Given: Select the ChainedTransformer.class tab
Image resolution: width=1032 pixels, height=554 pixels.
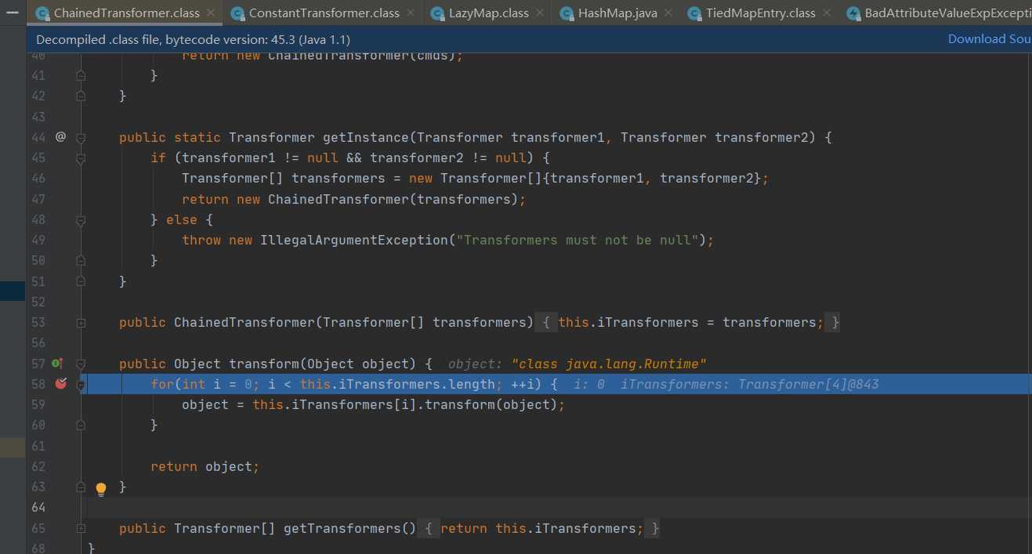Looking at the screenshot, I should tap(126, 13).
